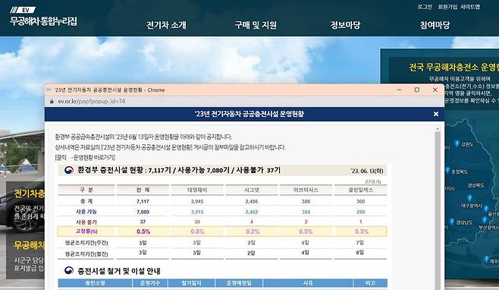Click 2,482 in the 사용 가능 row
This screenshot has width=499, height=290.
[x=252, y=212]
